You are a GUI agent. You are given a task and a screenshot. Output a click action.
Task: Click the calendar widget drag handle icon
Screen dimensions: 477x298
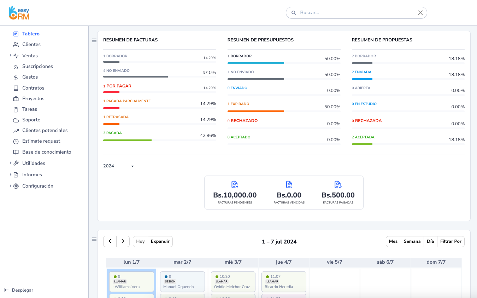click(x=94, y=239)
